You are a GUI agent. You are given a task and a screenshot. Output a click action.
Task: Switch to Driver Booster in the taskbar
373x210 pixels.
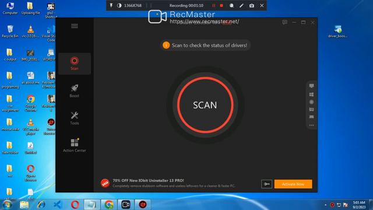coord(143,205)
